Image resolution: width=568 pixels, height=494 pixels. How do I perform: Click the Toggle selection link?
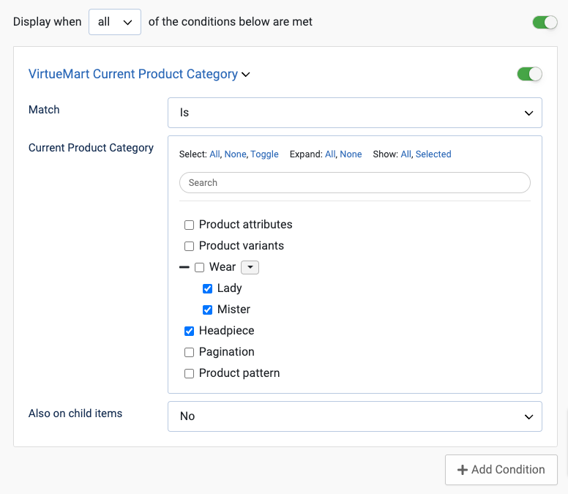264,154
